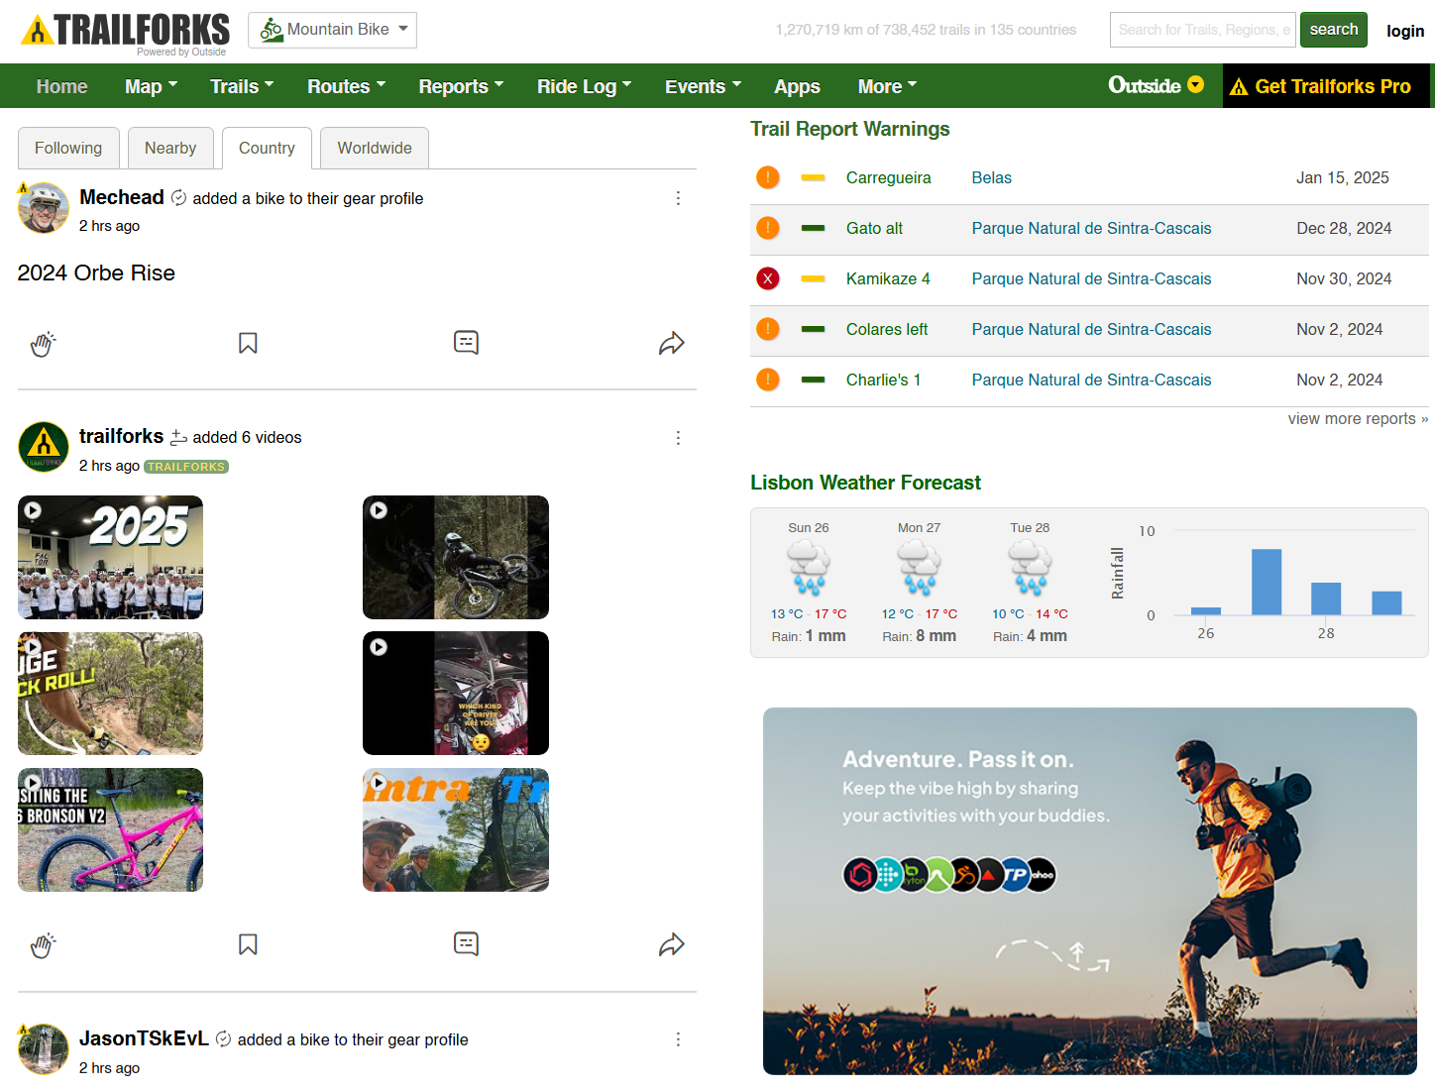
Task: Open comments on Mechead's bike post
Action: pyautogui.click(x=466, y=343)
